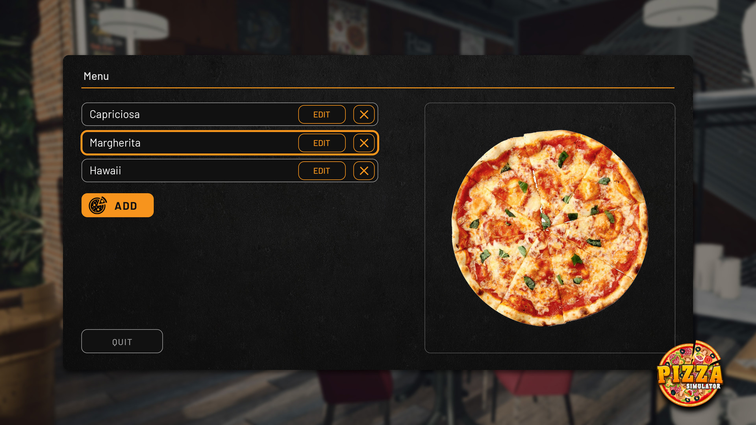Image resolution: width=756 pixels, height=425 pixels.
Task: Expand the Capriciosa pizza details
Action: click(321, 114)
